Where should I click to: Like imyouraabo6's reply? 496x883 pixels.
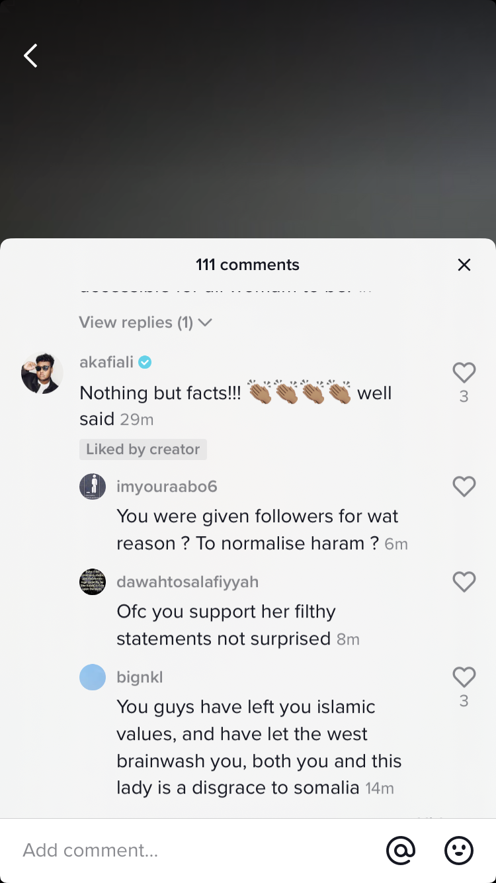(x=464, y=487)
